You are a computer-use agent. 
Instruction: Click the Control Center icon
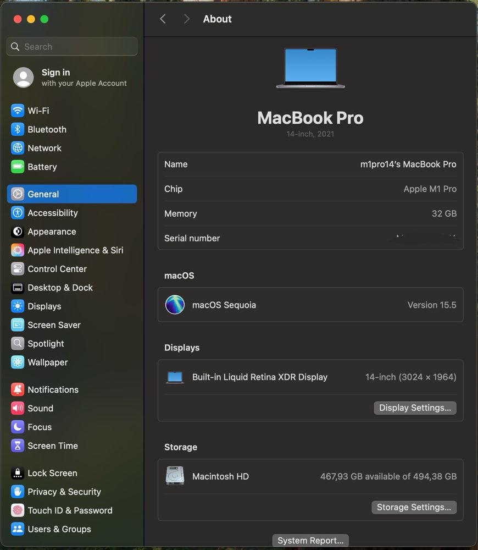pyautogui.click(x=18, y=269)
